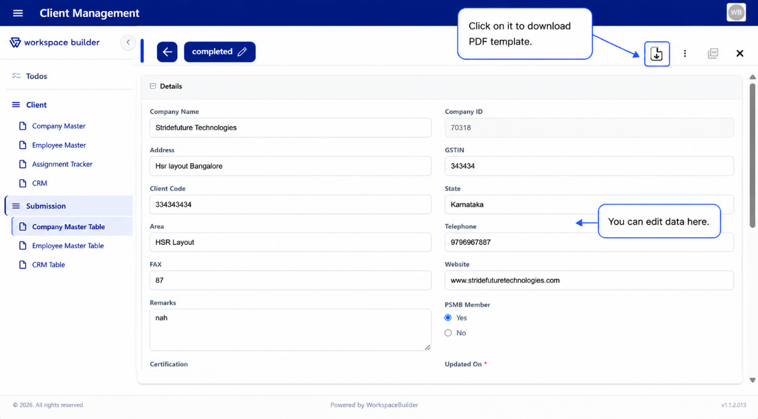The image size is (758, 419).
Task: Click the FAX field showing 87
Action: tap(290, 280)
